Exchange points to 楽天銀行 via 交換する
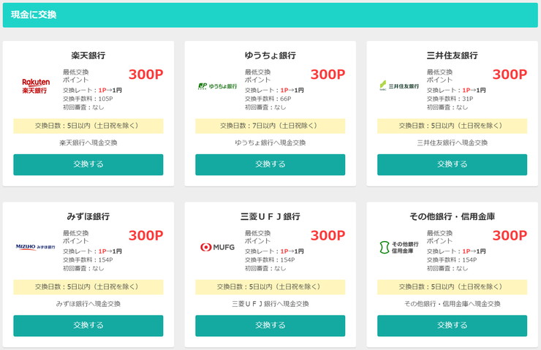541x350 pixels. tap(88, 164)
